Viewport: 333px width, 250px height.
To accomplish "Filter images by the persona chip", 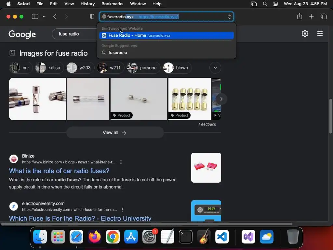I will coord(143,68).
